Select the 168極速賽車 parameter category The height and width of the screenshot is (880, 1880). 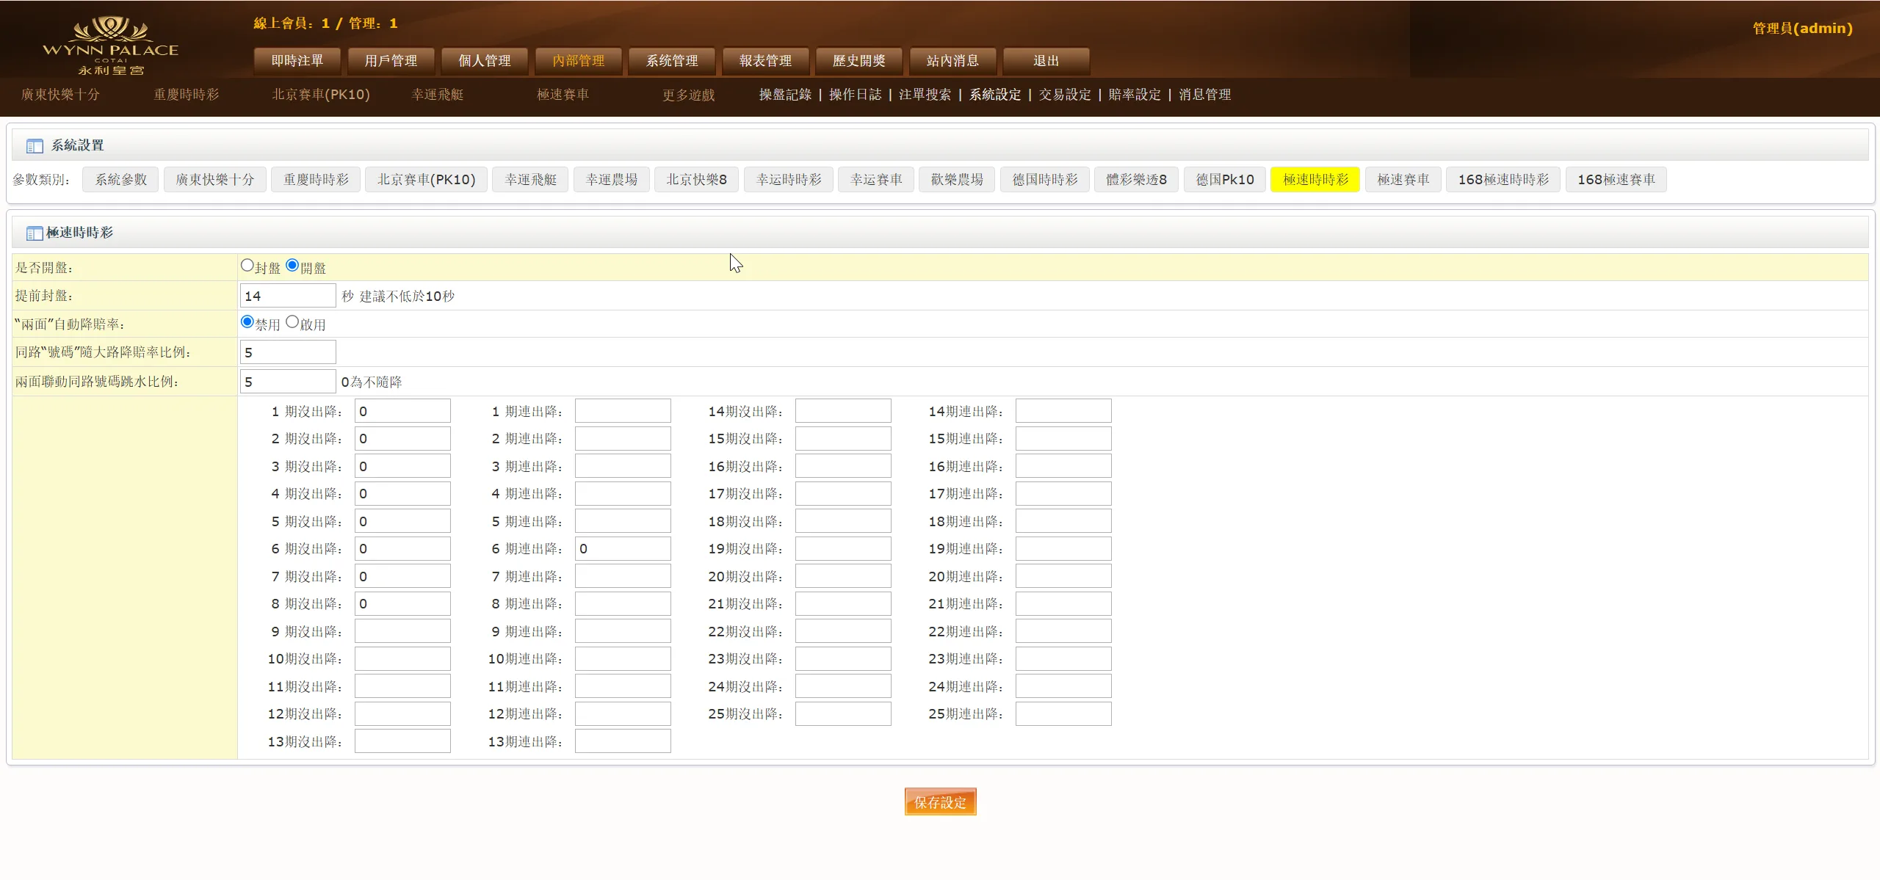point(1616,179)
